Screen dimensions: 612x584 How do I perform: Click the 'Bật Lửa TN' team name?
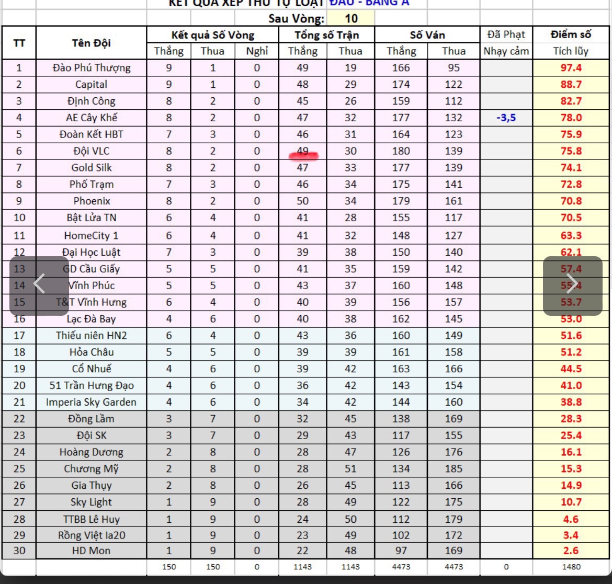point(92,217)
